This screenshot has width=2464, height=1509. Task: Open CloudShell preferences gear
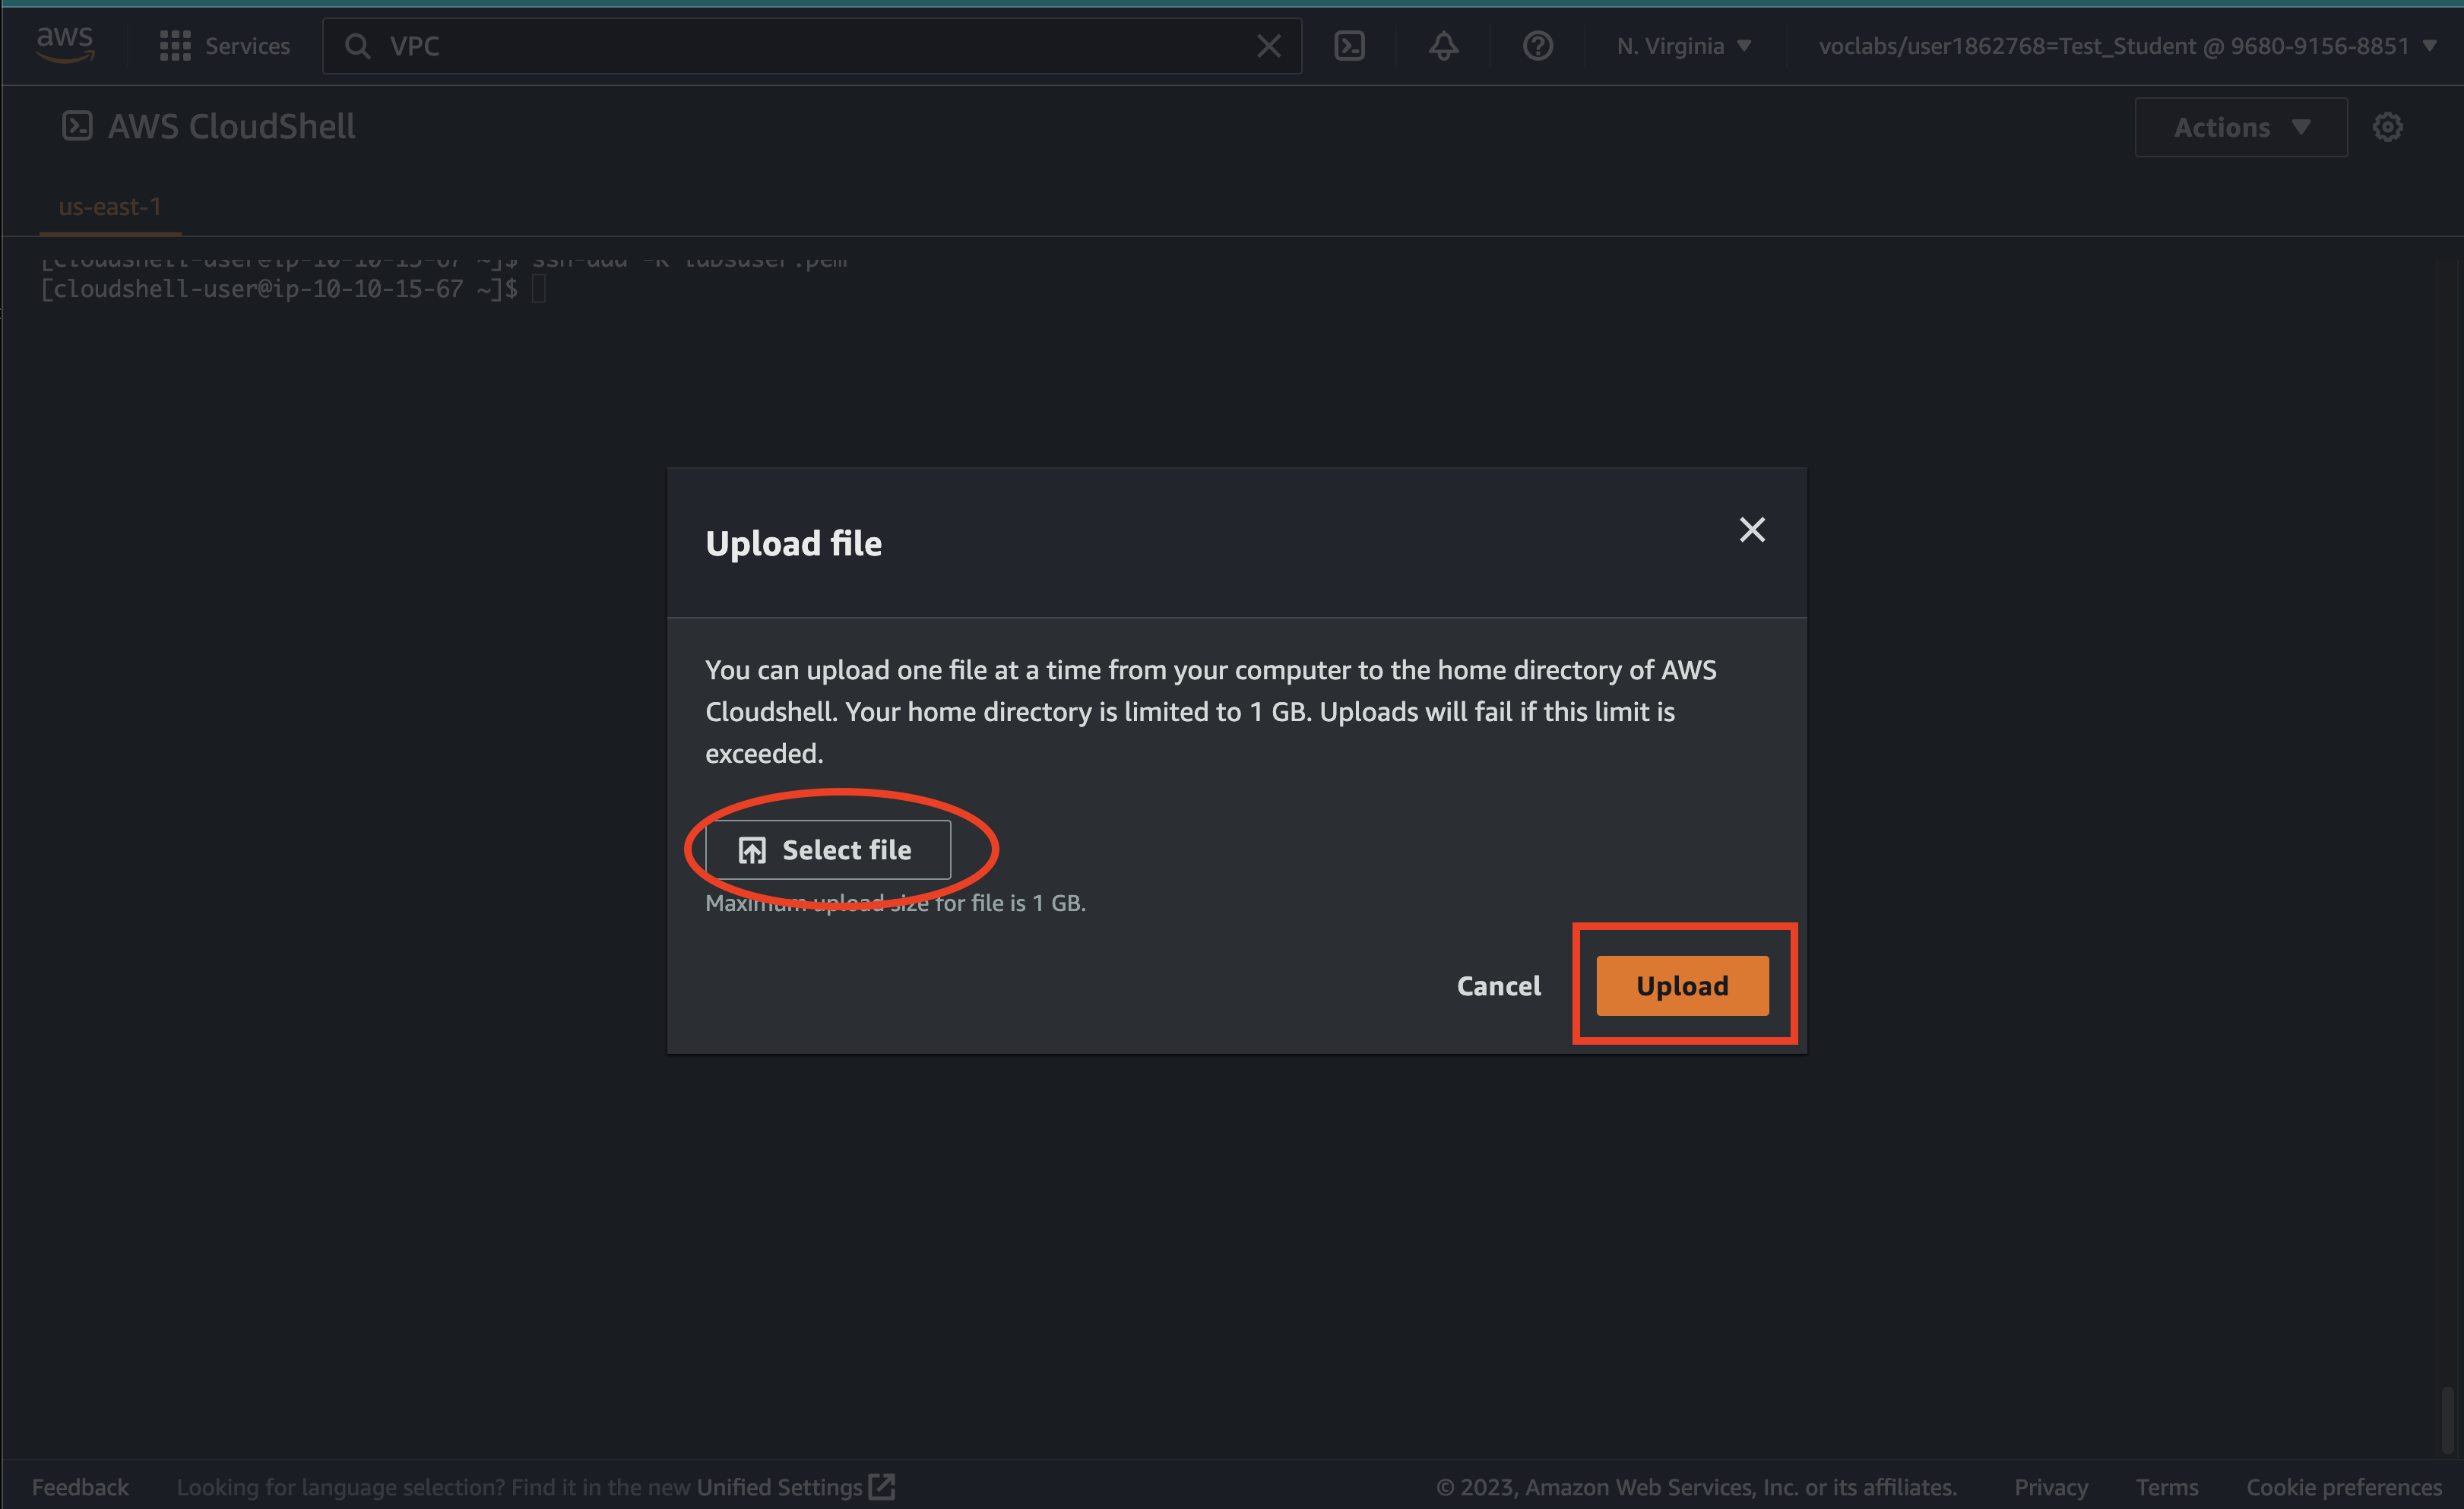(2387, 127)
